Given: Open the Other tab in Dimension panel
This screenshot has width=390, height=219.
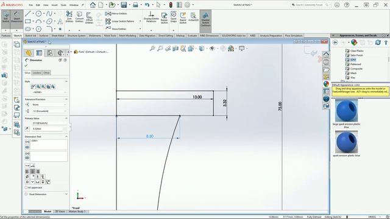Looking at the screenshot, I should 46,73.
